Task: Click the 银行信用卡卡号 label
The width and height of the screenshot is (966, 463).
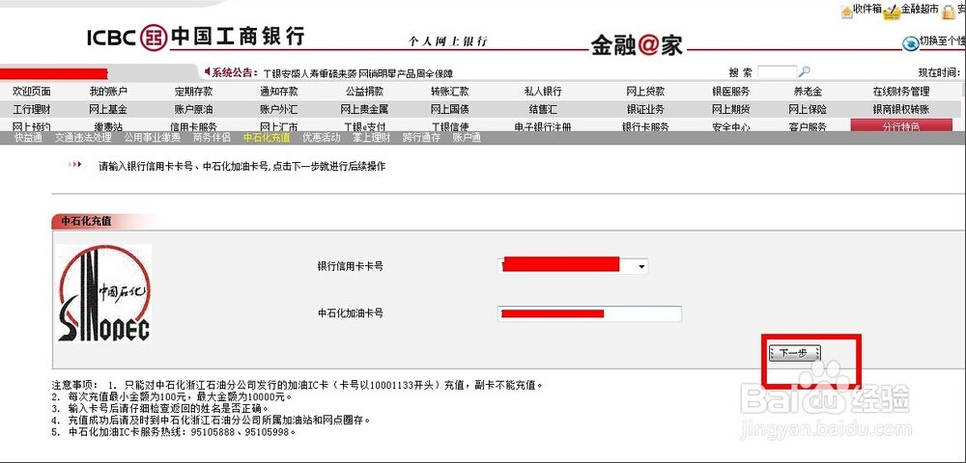Action: [350, 266]
